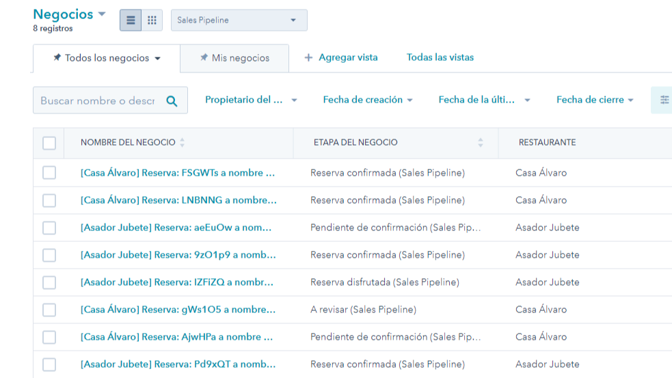Open the Mis negocios tab
The image size is (672, 378).
pyautogui.click(x=240, y=58)
